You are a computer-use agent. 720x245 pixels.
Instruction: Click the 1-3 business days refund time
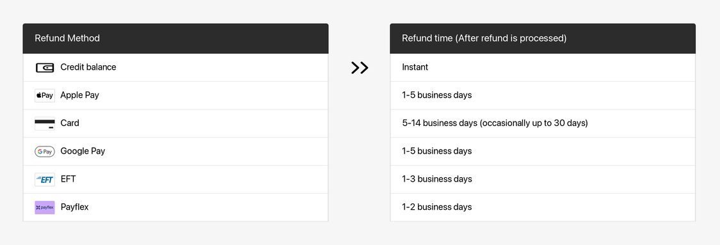pos(436,179)
